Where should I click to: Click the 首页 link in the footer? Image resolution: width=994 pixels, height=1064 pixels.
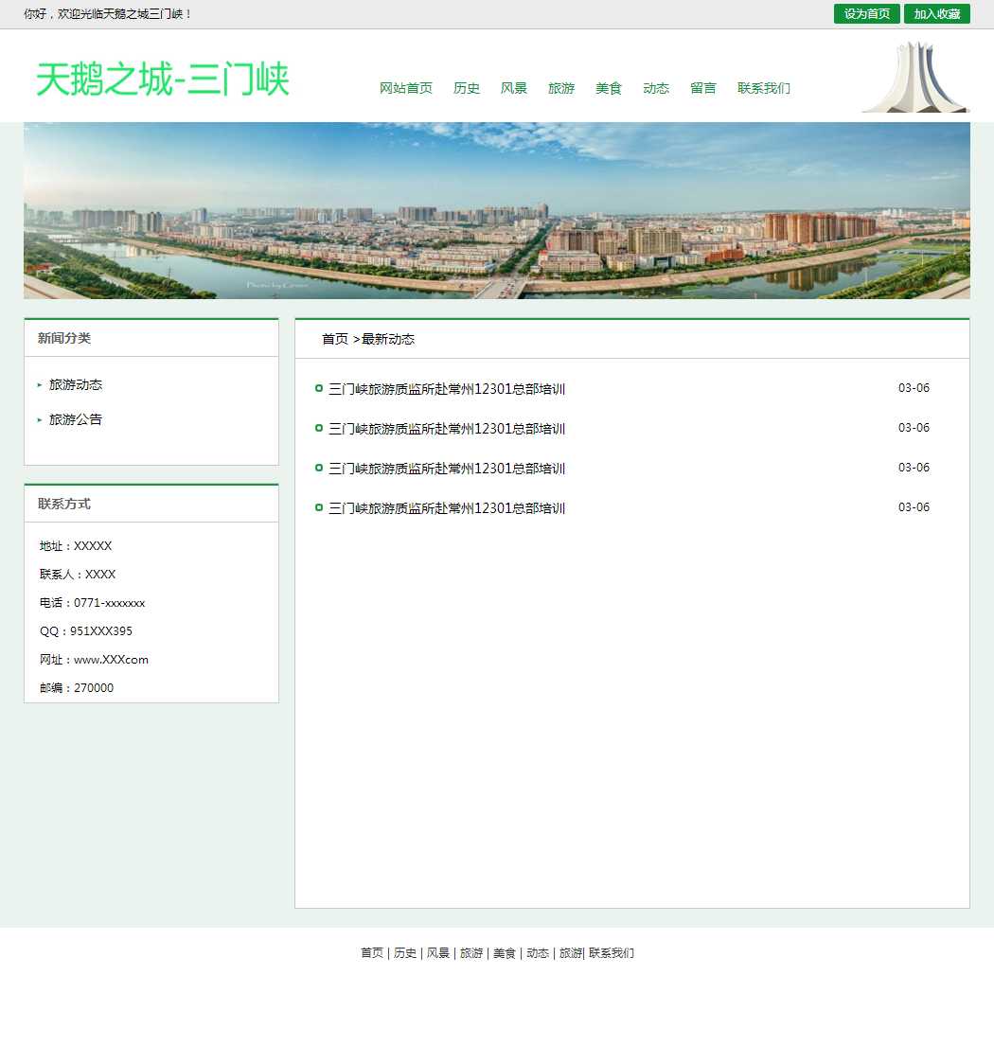click(371, 953)
